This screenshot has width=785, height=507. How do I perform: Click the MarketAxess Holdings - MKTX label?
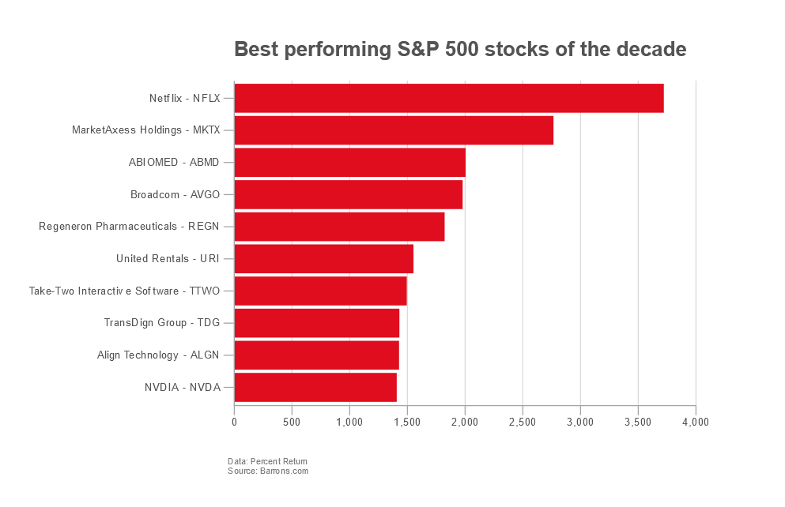[145, 130]
